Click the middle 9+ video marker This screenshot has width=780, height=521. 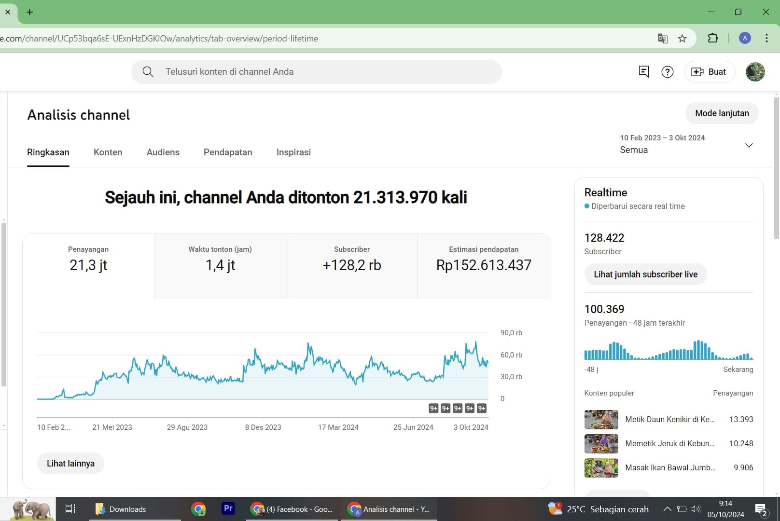458,409
